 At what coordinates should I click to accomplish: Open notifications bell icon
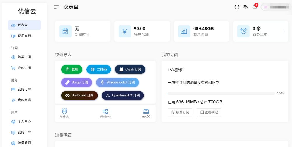[x=255, y=7]
